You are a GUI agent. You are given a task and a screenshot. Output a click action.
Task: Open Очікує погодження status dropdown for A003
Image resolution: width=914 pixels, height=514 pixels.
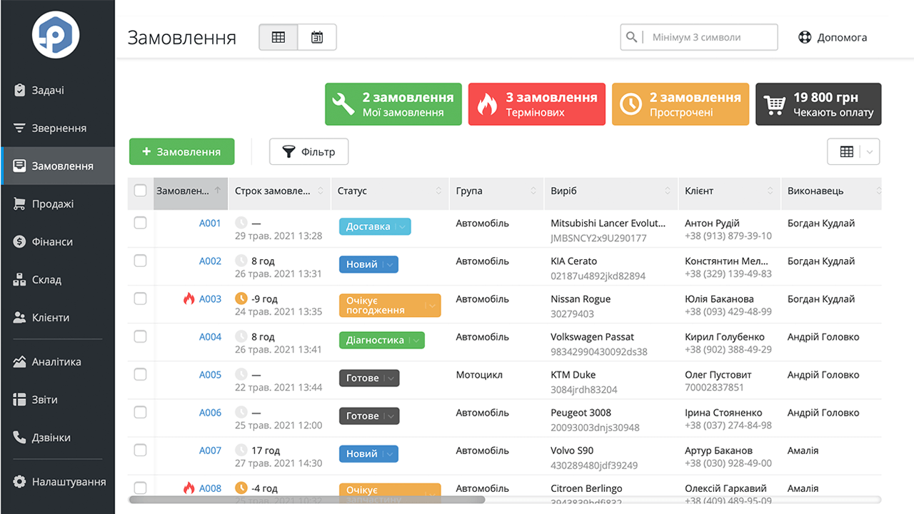(390, 305)
